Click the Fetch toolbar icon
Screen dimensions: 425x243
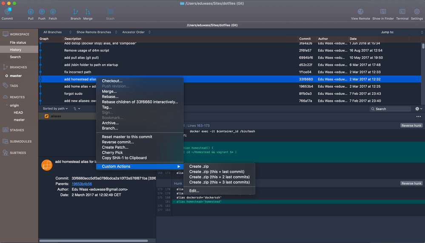(x=53, y=11)
